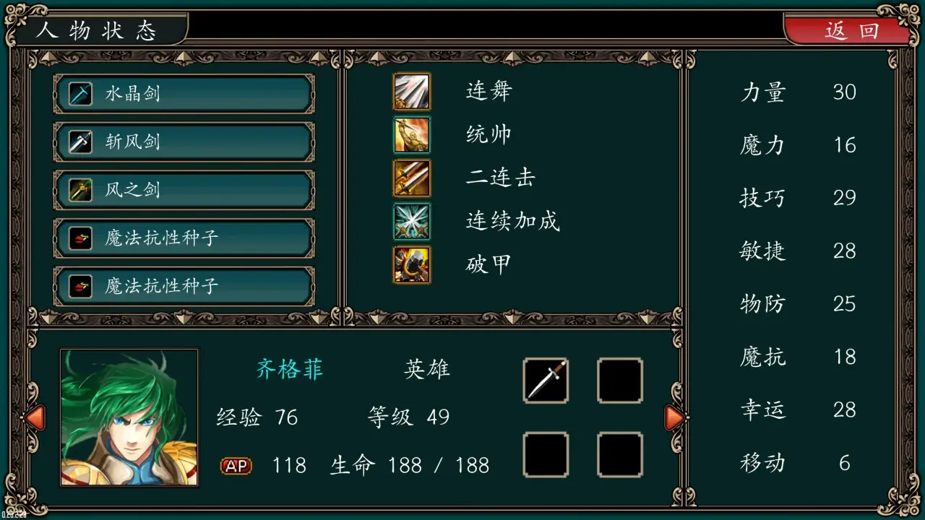
Task: Select the second 魔法抗性种子 item
Action: 184,287
